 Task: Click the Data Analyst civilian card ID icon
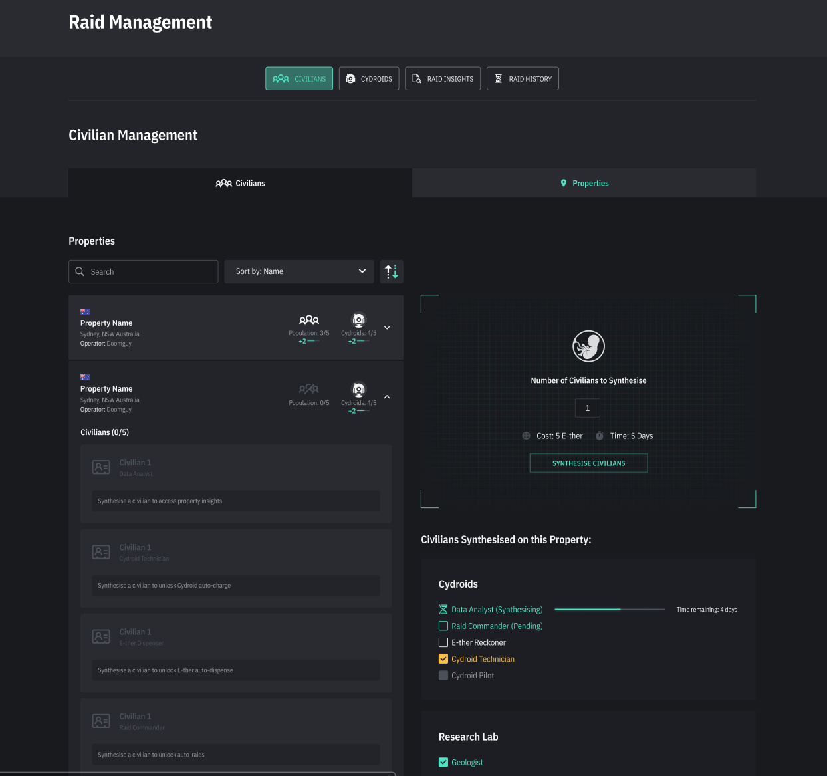pos(101,467)
